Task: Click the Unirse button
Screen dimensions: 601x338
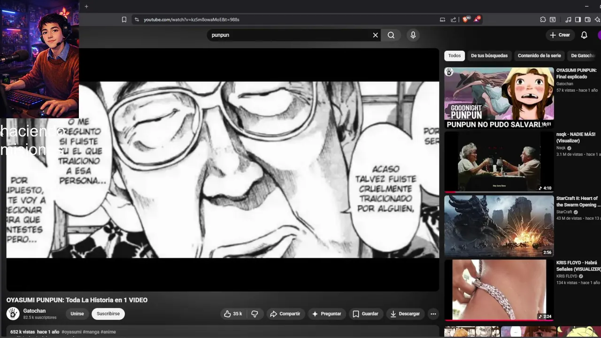Action: [x=77, y=314]
